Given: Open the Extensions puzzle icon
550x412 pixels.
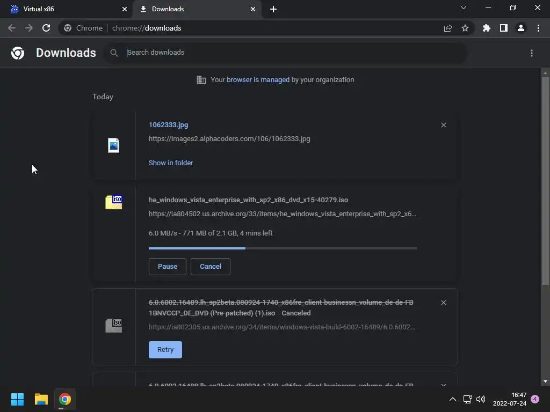Looking at the screenshot, I should 487,28.
